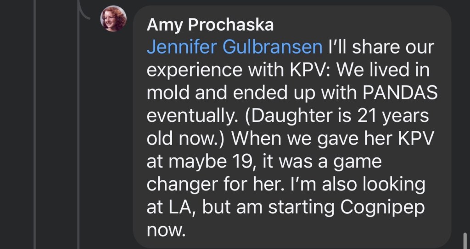Click the Amy Prochaska commenter name
Screen dimensions: 470x249
click(x=210, y=25)
